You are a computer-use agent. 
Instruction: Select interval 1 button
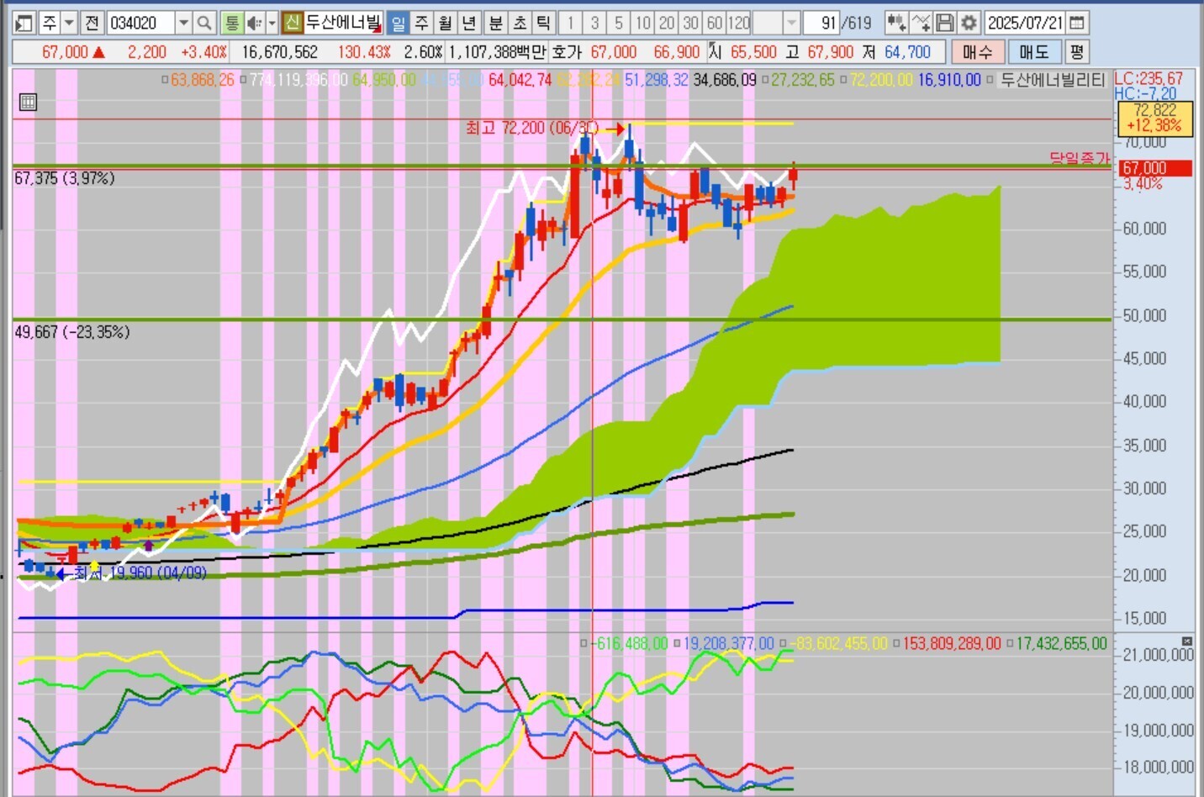tap(570, 23)
